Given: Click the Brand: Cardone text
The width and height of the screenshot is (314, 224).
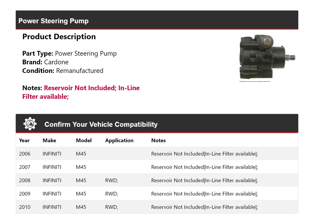Looking at the screenshot, I should pyautogui.click(x=45, y=62).
